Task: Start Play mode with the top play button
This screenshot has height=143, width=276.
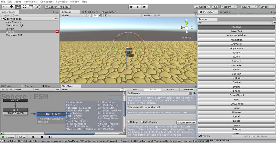Action: click(131, 7)
